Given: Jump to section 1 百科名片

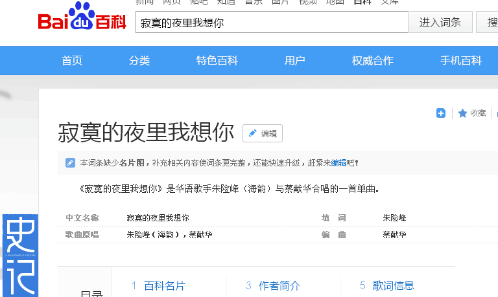Looking at the screenshot, I should pyautogui.click(x=164, y=285).
